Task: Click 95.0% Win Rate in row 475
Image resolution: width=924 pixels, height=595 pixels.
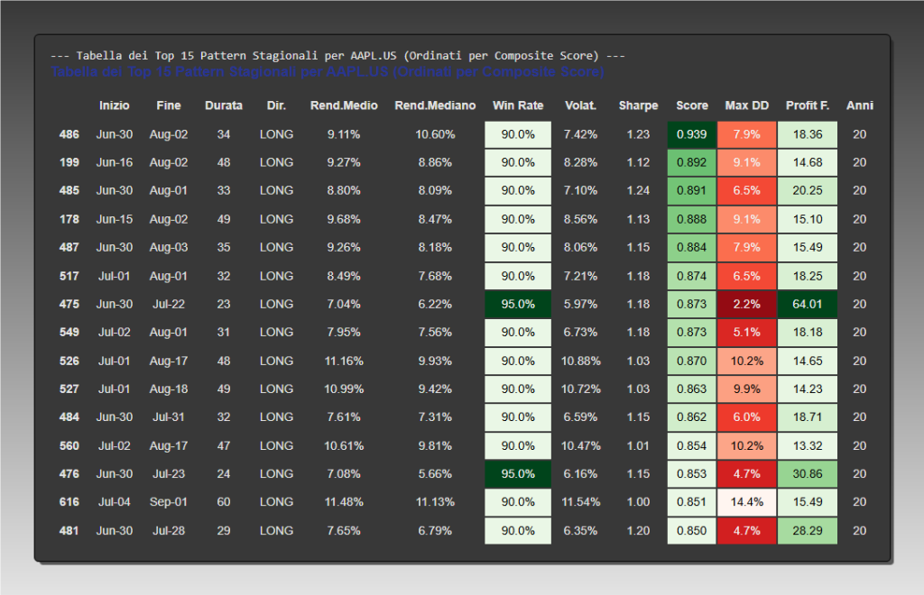Action: (x=518, y=305)
